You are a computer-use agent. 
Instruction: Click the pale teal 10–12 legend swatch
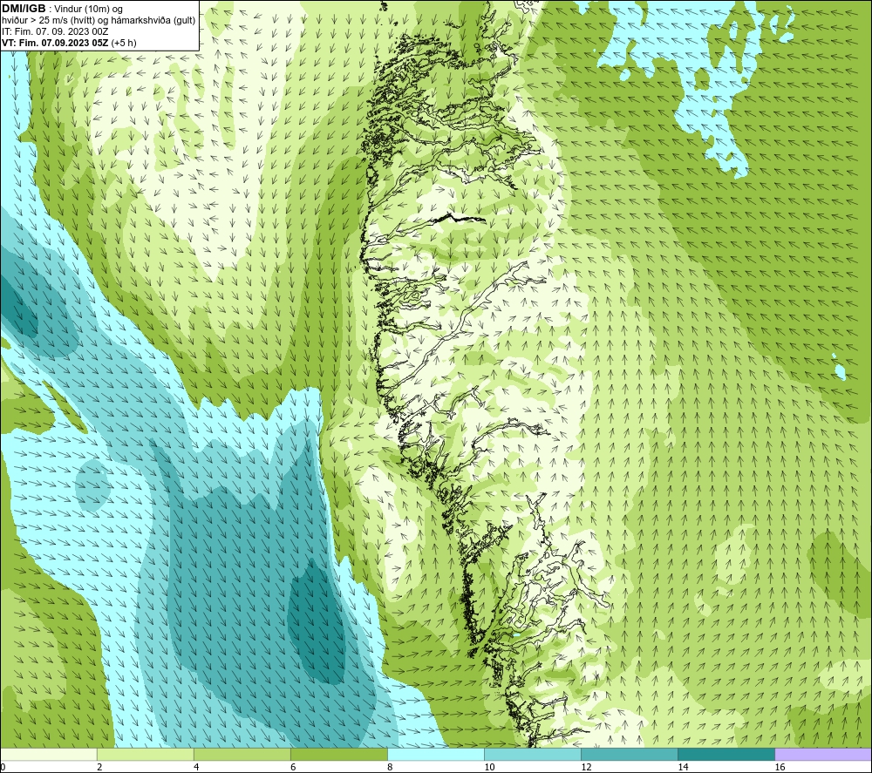click(533, 755)
